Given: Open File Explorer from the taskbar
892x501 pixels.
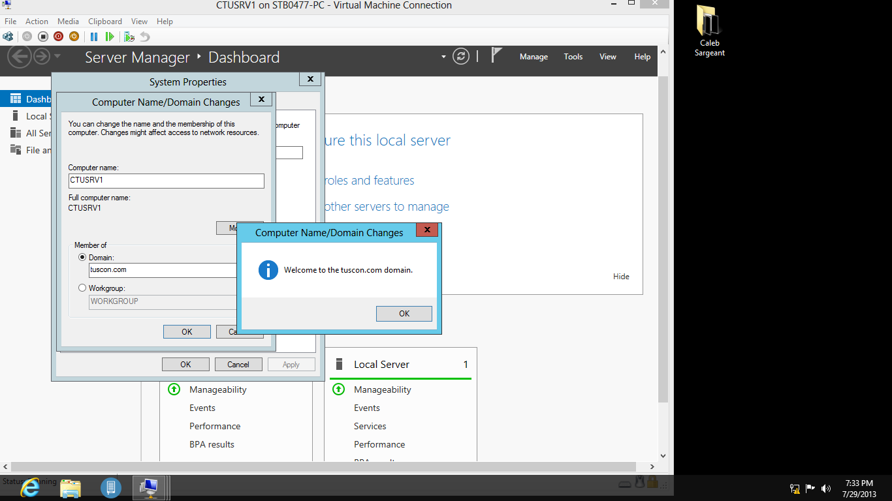Looking at the screenshot, I should (71, 487).
